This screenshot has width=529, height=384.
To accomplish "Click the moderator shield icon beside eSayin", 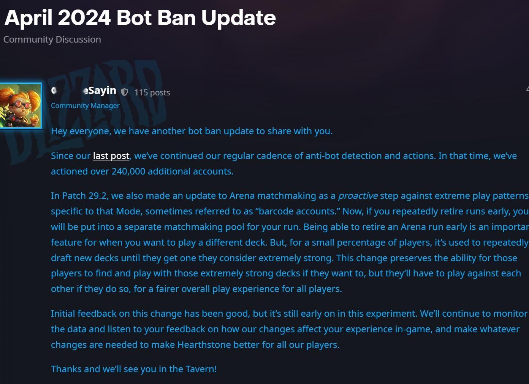I will click(124, 92).
